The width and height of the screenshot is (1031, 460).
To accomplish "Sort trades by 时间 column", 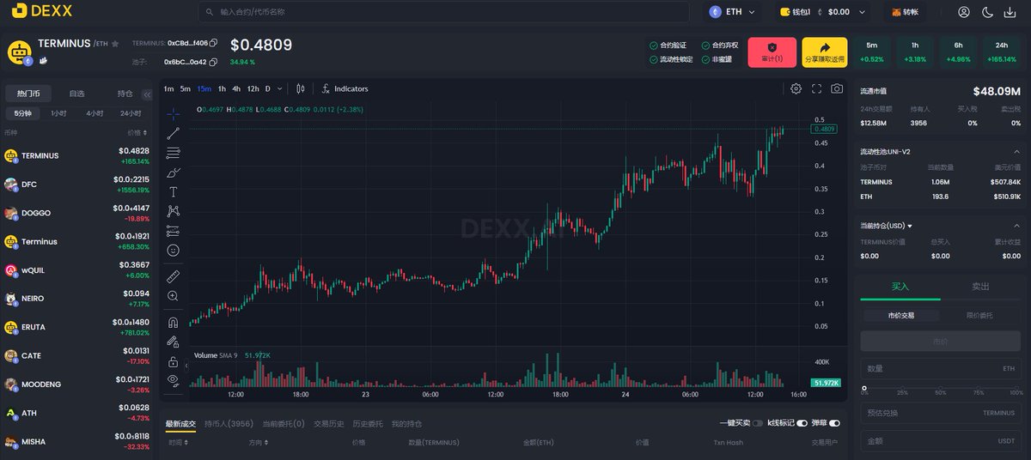I will pyautogui.click(x=177, y=443).
